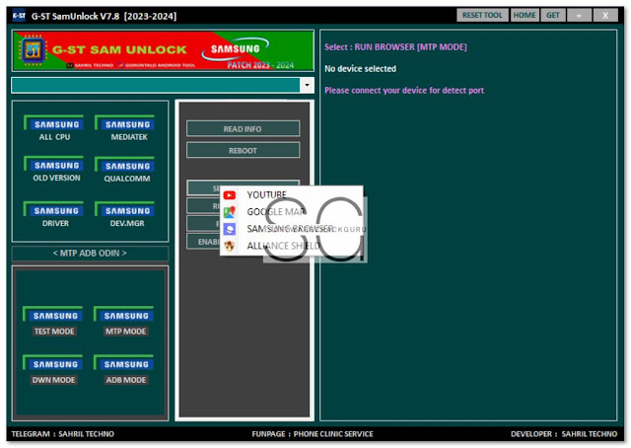Select ALLIANCE SHIELD menu entry
This screenshot has height=448, width=631.
292,246
